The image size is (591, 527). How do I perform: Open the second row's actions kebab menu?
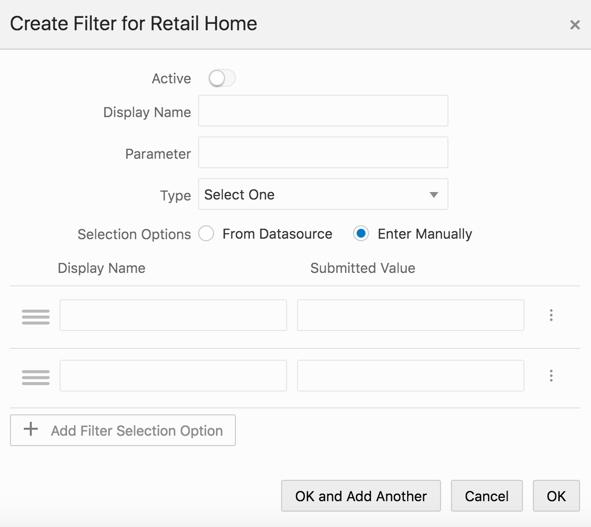tap(551, 376)
